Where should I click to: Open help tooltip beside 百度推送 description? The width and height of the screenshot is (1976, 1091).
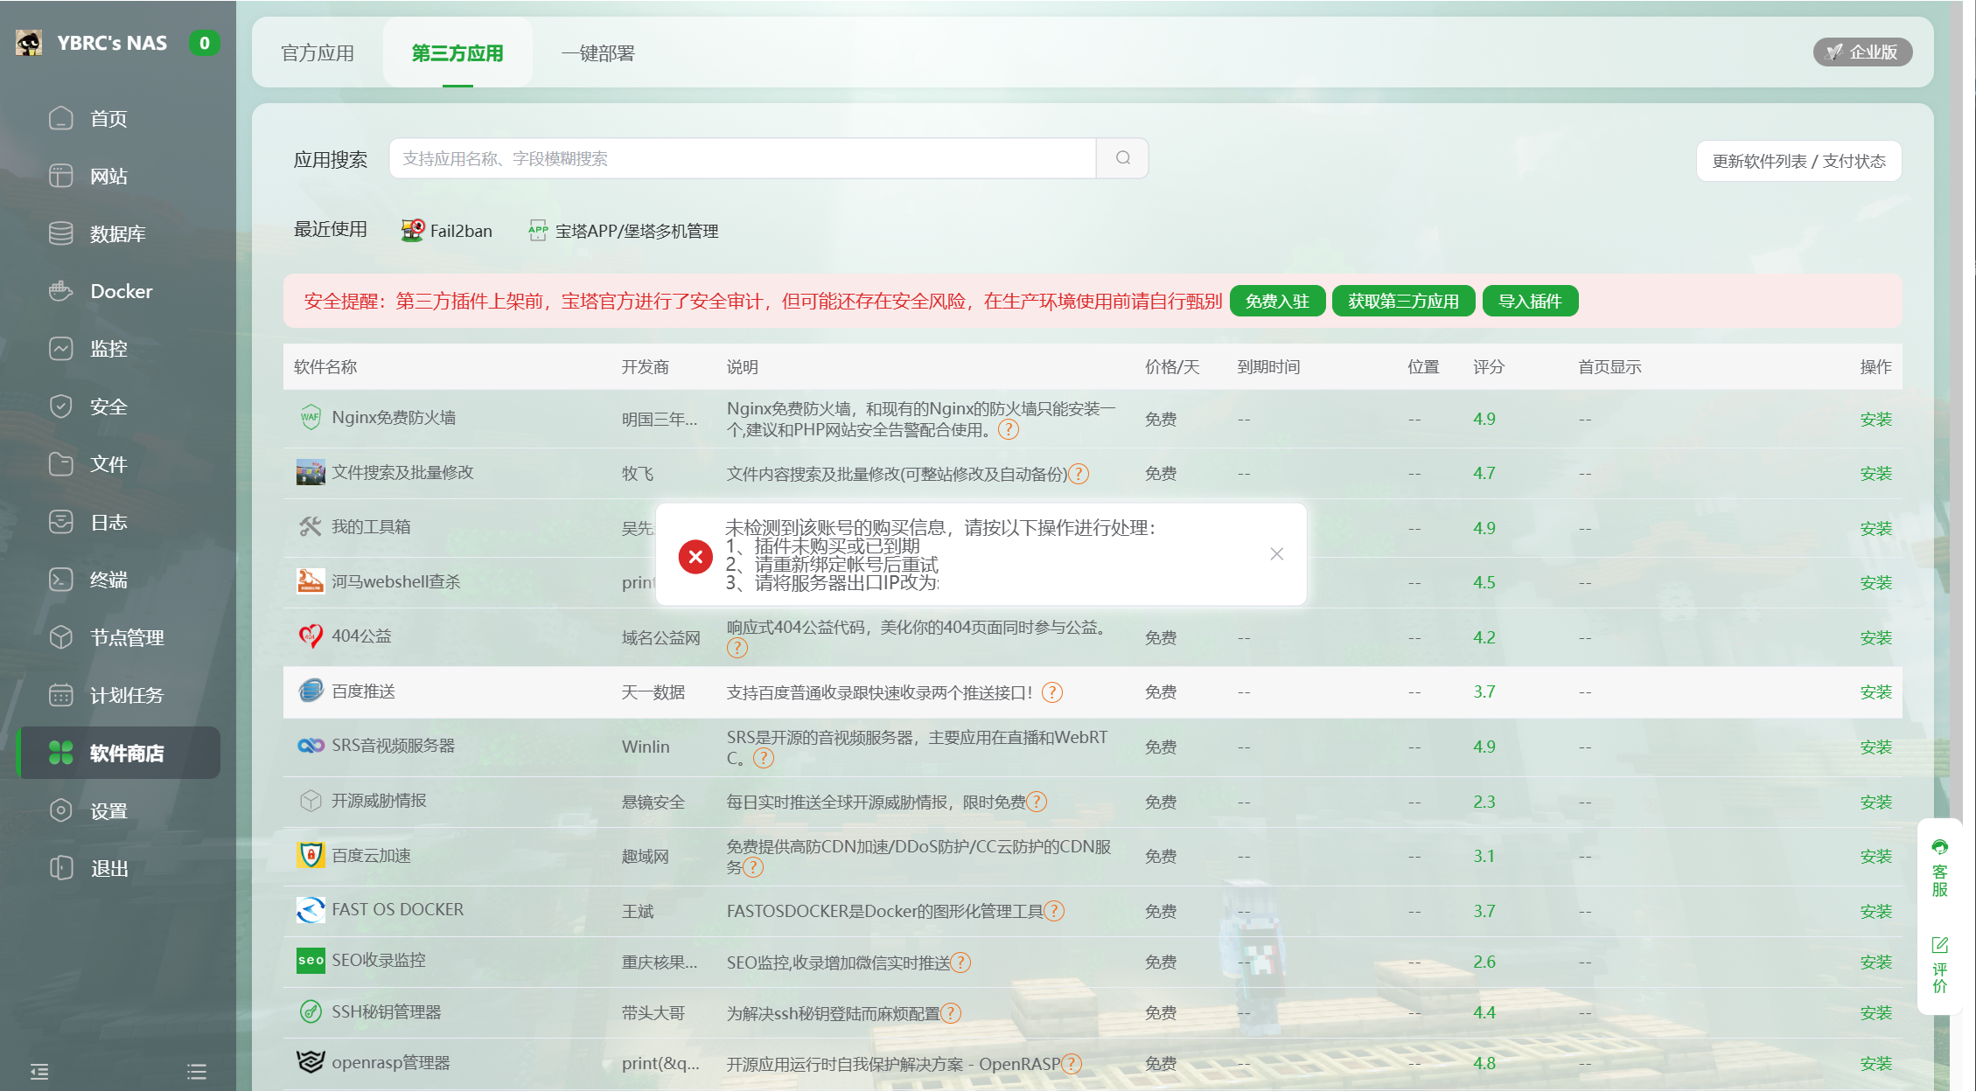1053,691
